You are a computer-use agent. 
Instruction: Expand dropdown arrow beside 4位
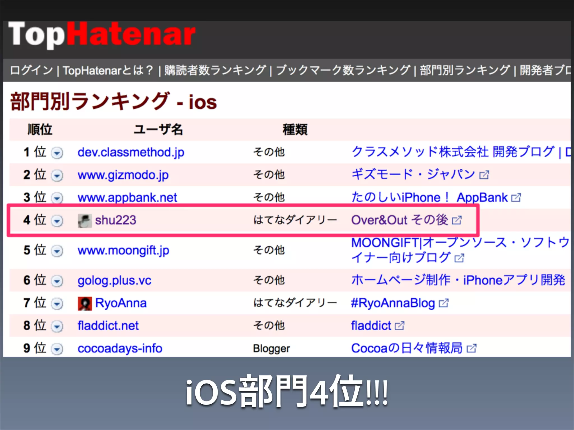point(57,221)
